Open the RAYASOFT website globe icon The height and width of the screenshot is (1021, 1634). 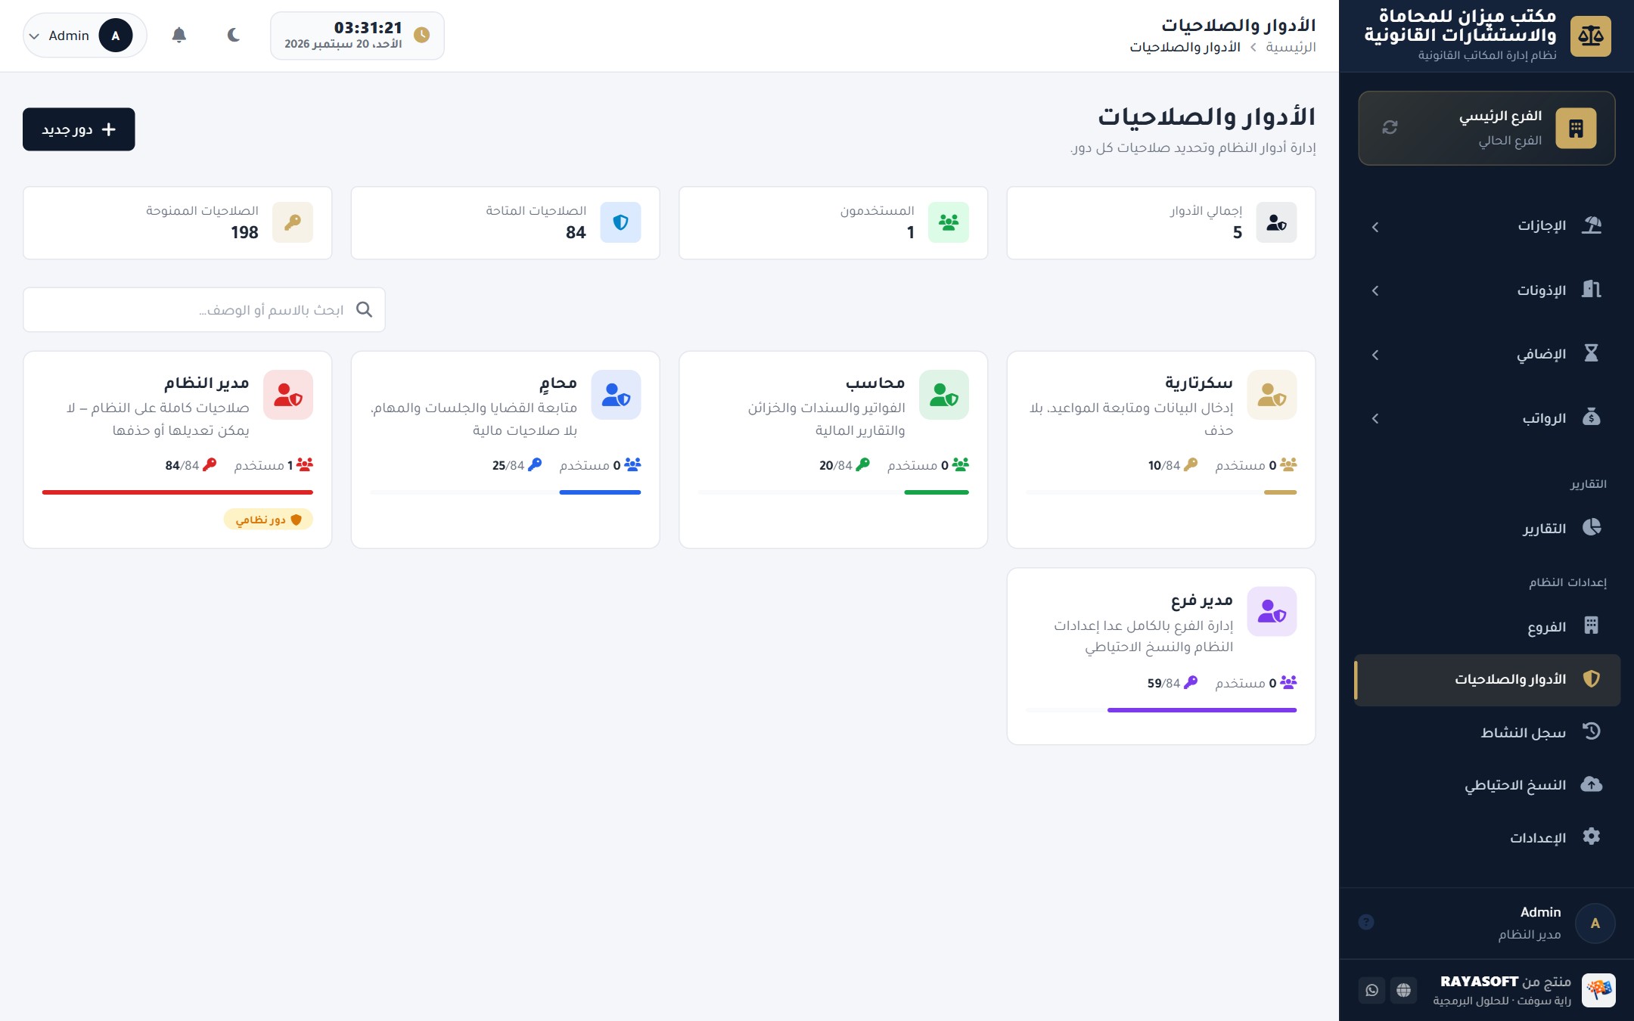(x=1403, y=990)
